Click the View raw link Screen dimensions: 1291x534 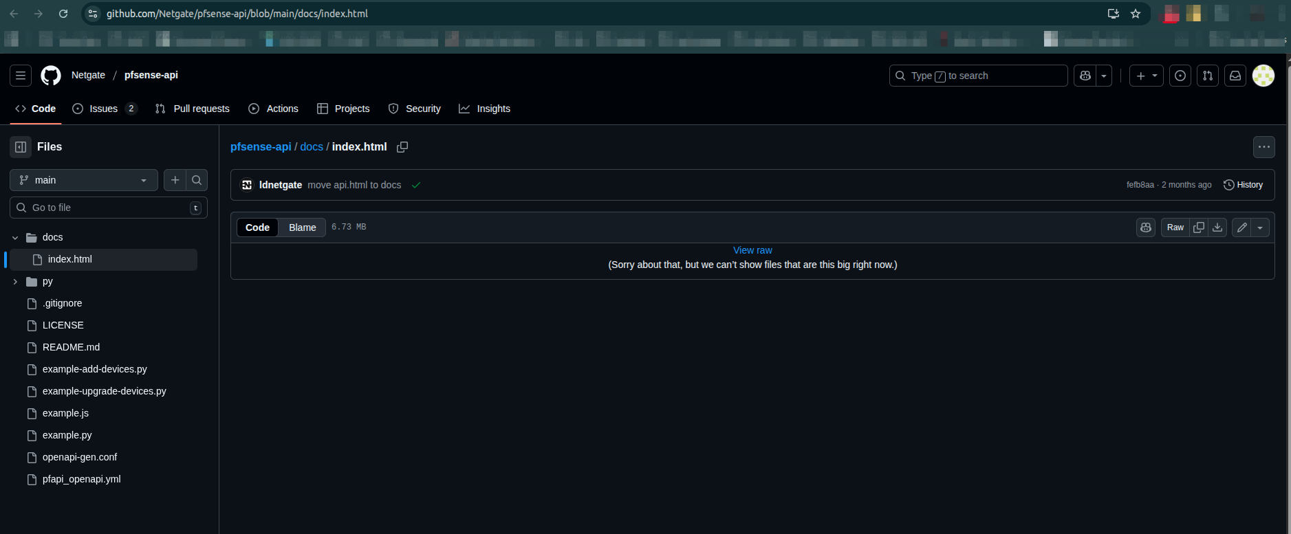pos(752,250)
